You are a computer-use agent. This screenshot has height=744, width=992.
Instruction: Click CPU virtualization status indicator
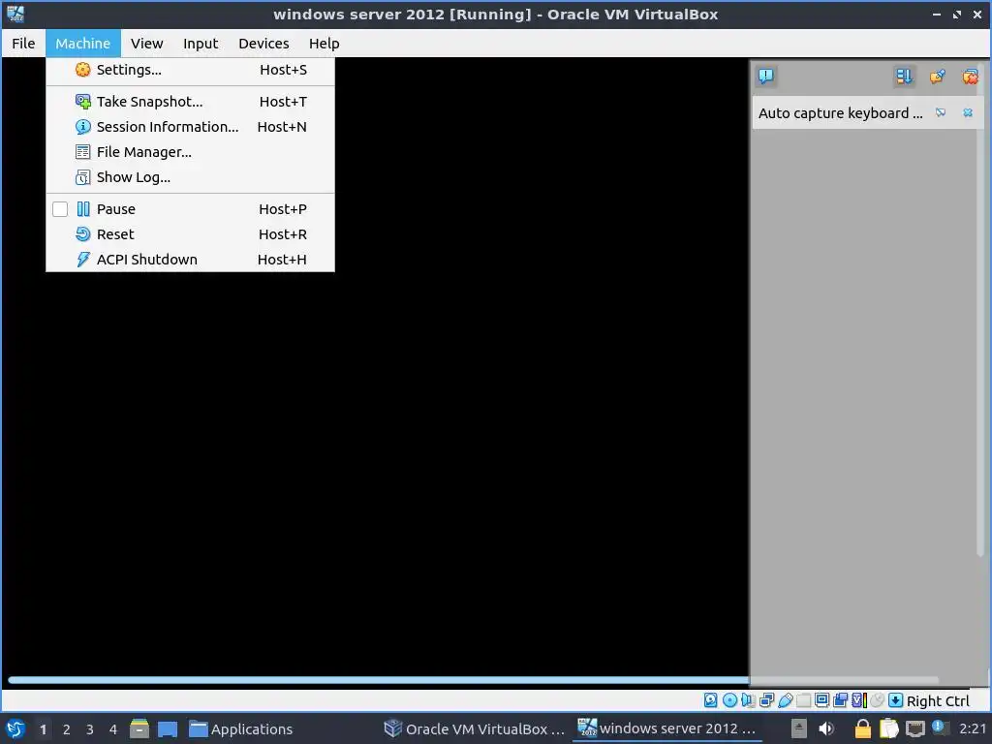(859, 699)
